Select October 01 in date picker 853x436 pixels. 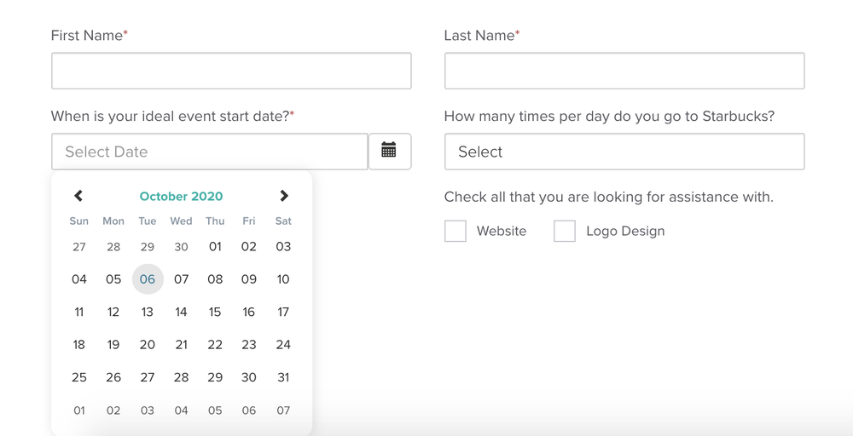click(x=215, y=246)
